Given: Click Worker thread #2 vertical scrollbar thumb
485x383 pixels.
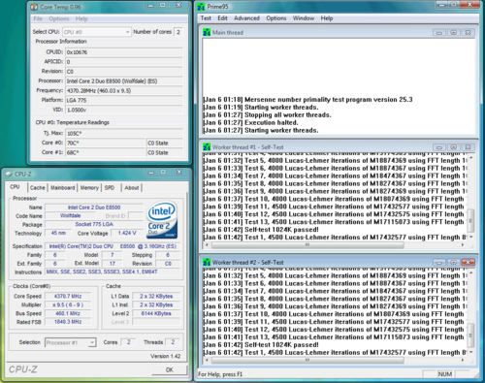Looking at the screenshot, I should click(470, 335).
